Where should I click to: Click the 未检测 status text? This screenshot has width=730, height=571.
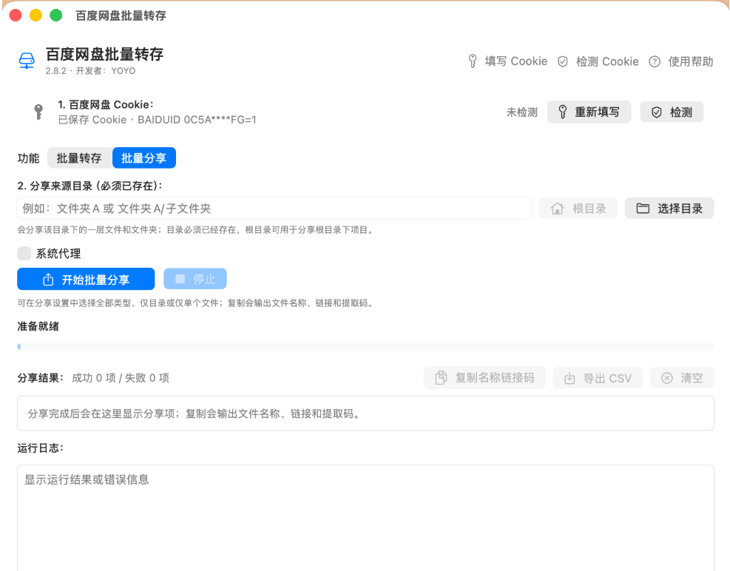[522, 112]
